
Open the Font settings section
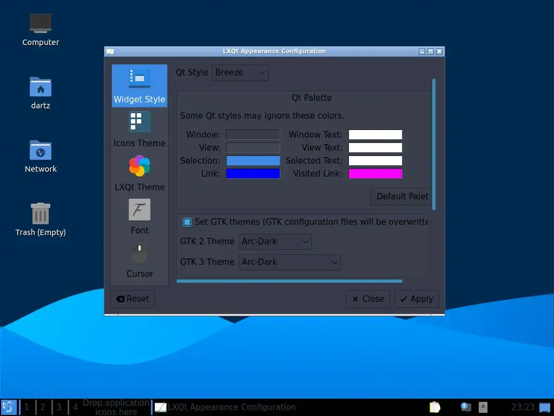(x=139, y=217)
